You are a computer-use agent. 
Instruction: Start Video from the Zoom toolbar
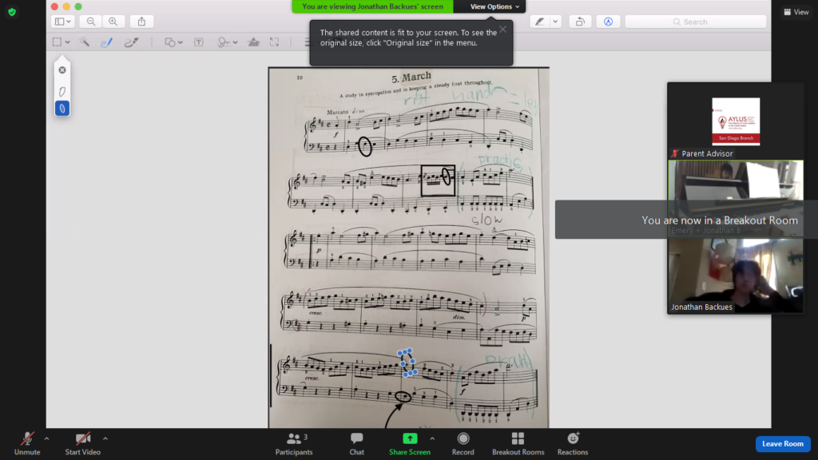pyautogui.click(x=82, y=444)
